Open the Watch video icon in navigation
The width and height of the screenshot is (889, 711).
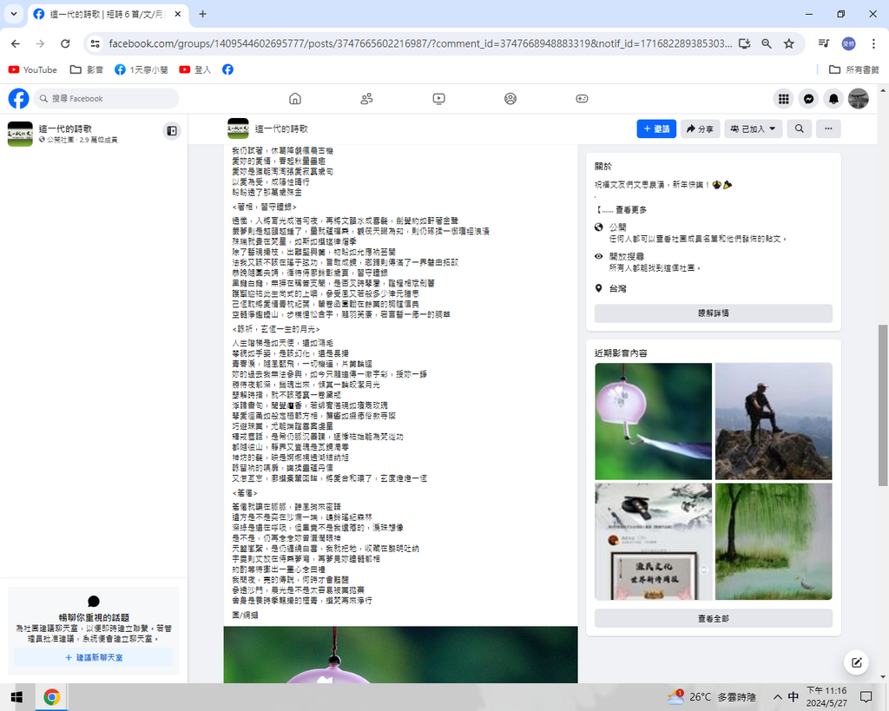(438, 99)
